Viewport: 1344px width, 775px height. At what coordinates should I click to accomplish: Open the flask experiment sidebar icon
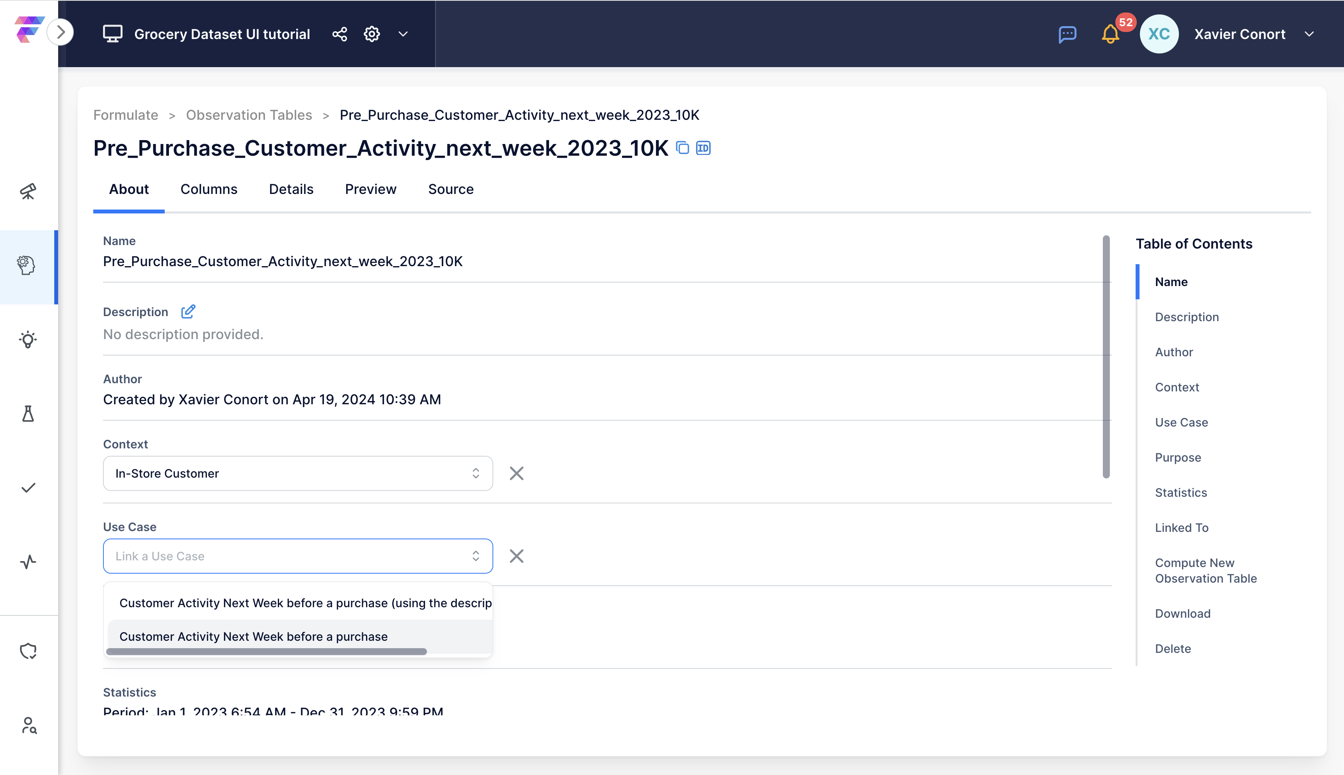28,414
